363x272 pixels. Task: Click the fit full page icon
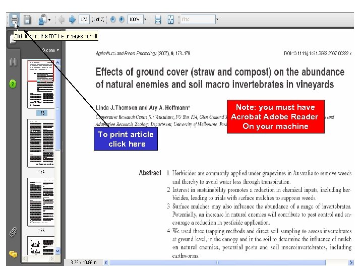[x=170, y=20]
